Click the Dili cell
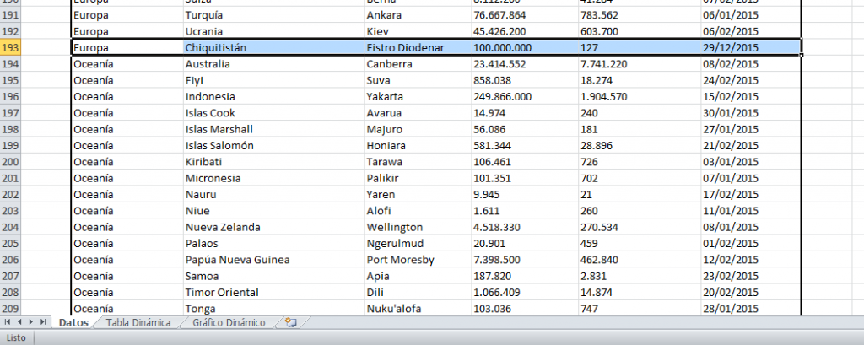This screenshot has height=345, width=864. [x=418, y=293]
